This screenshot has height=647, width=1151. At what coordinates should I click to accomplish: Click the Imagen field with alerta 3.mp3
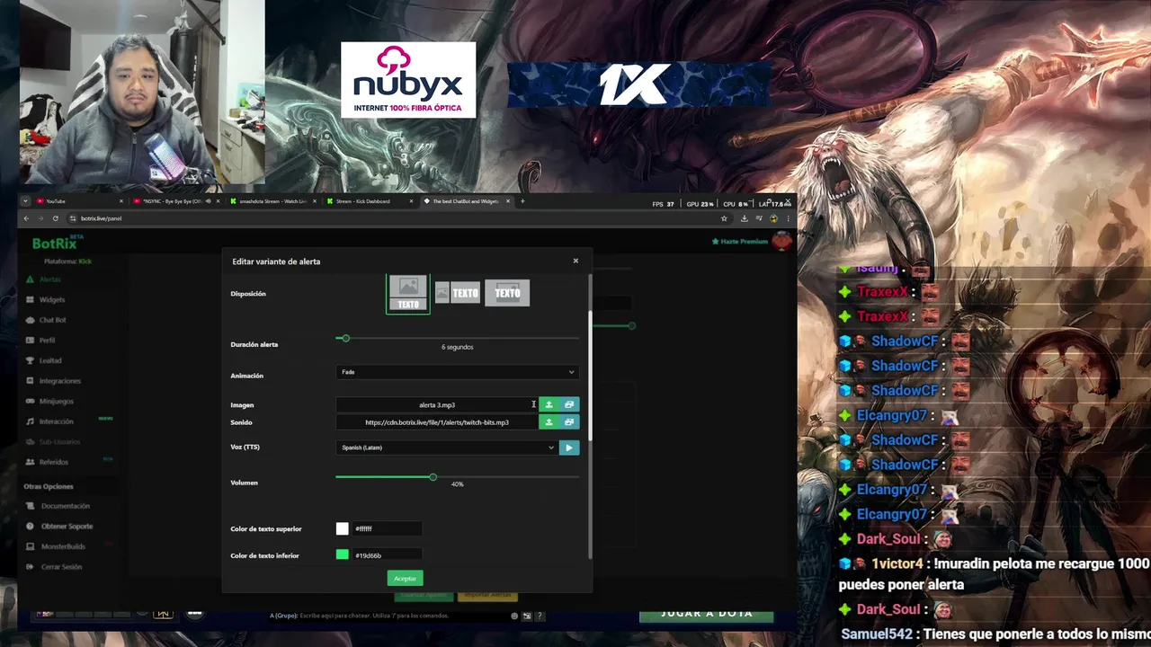(437, 404)
